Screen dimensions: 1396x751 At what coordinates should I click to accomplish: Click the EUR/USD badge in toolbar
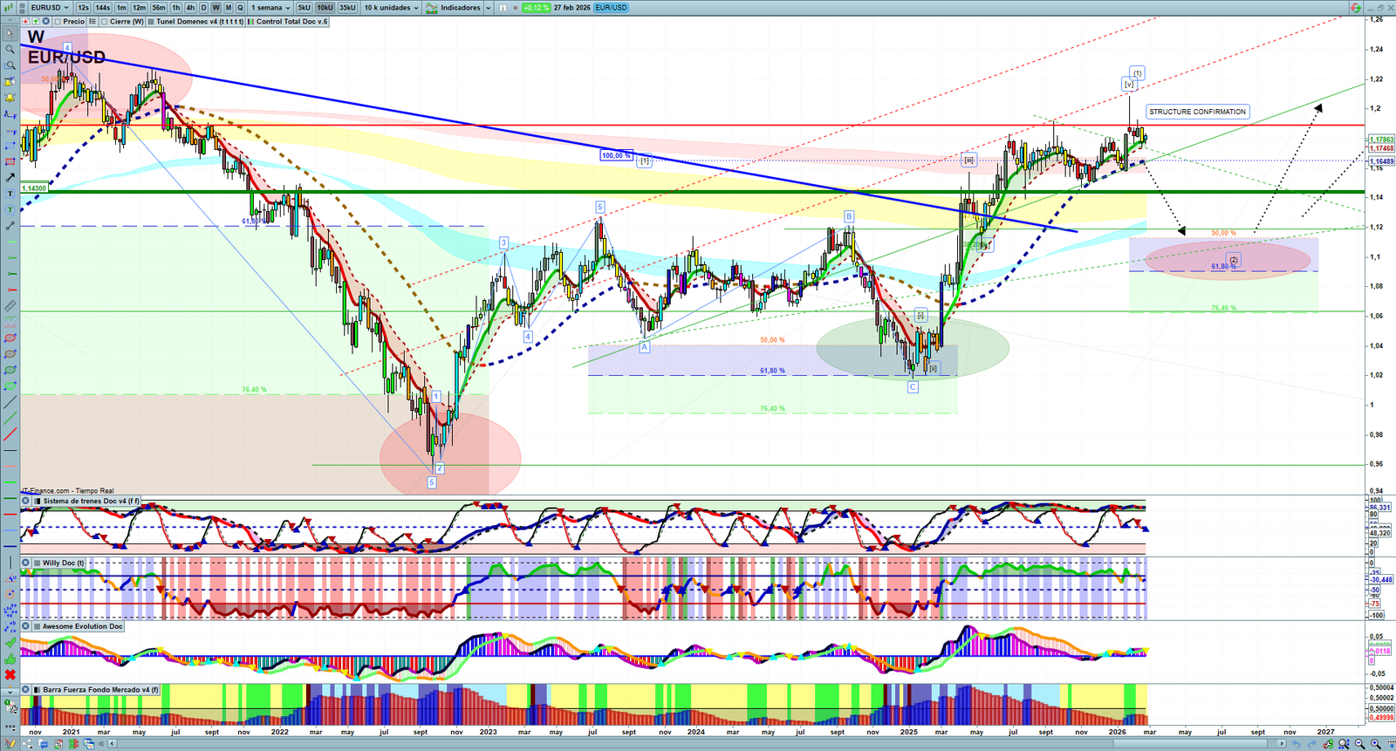pos(611,7)
